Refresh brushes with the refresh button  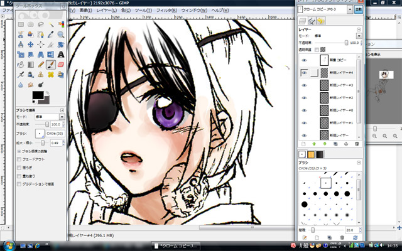coord(355,238)
